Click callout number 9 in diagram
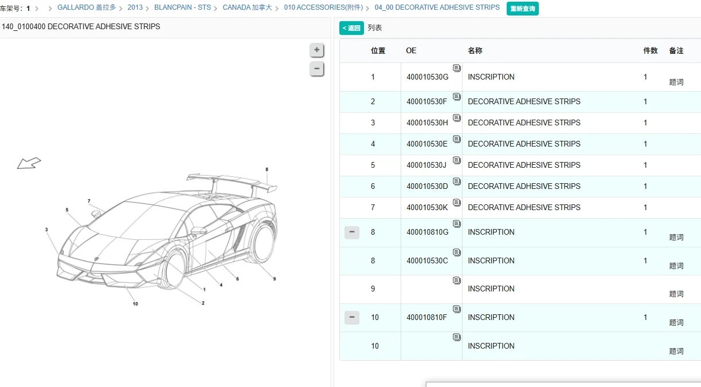Image resolution: width=701 pixels, height=387 pixels. (x=275, y=279)
